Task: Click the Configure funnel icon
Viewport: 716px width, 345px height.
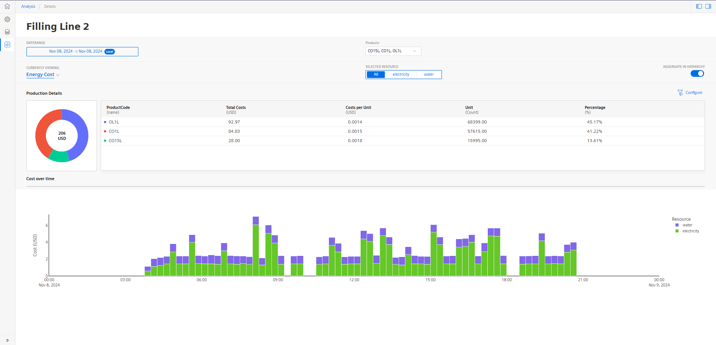Action: point(680,92)
